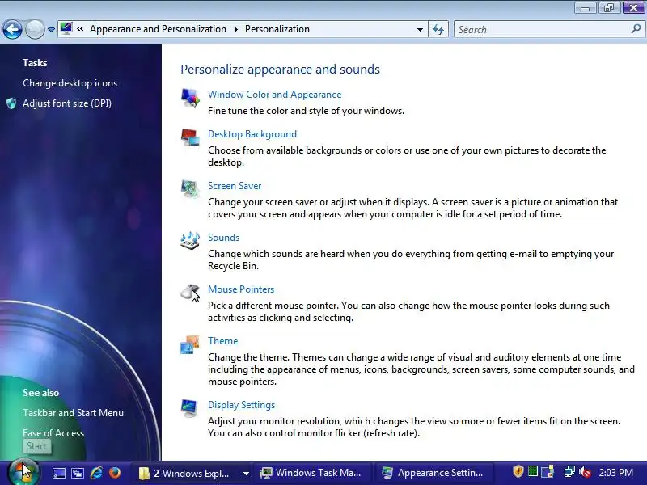Image resolution: width=647 pixels, height=485 pixels.
Task: Click the tray icon right of CPU meter
Action: tap(548, 472)
